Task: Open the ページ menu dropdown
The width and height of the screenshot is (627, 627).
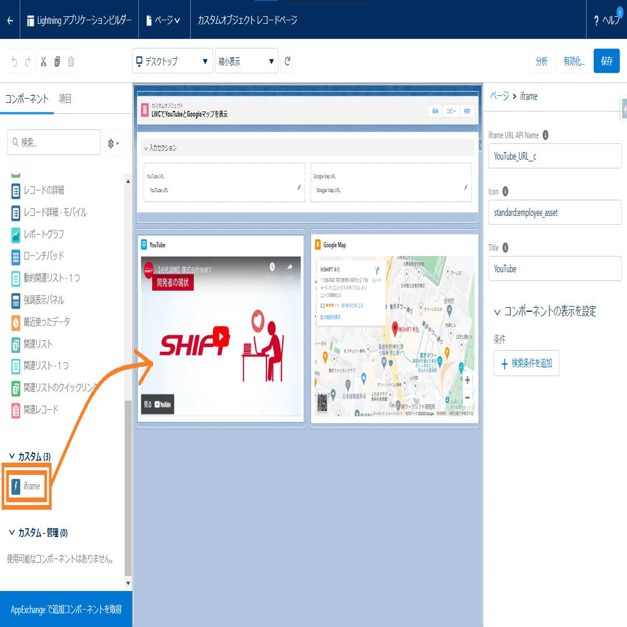Action: 163,20
